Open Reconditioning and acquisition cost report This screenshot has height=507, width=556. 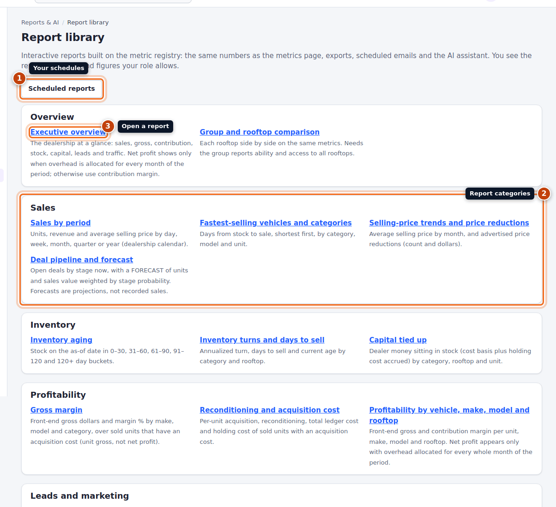(270, 410)
